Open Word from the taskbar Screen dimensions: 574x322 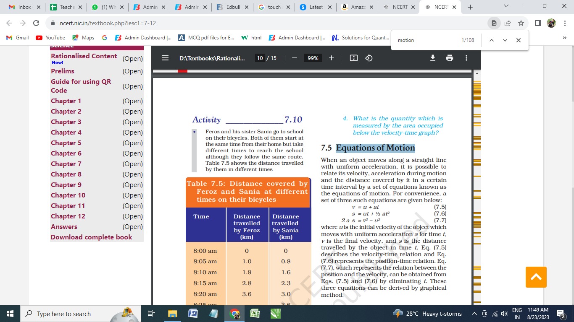click(x=193, y=314)
